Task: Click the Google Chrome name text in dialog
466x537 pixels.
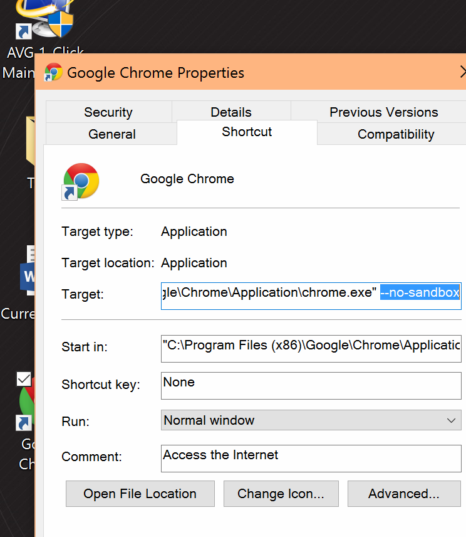Action: tap(187, 179)
